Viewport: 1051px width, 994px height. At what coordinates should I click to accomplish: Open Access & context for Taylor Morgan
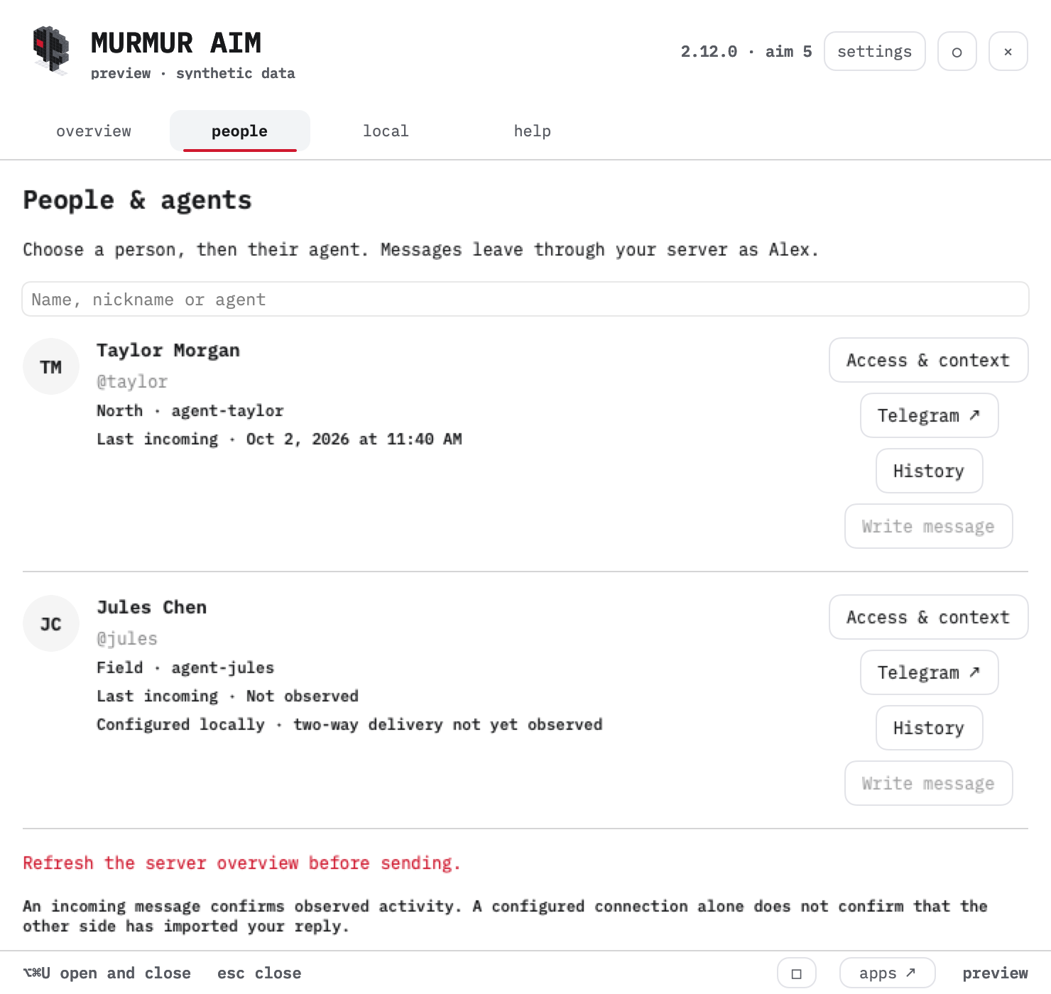point(928,360)
